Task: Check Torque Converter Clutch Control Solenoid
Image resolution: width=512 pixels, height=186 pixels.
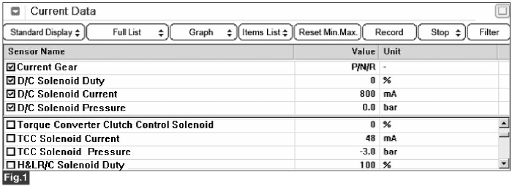Action: (x=11, y=125)
